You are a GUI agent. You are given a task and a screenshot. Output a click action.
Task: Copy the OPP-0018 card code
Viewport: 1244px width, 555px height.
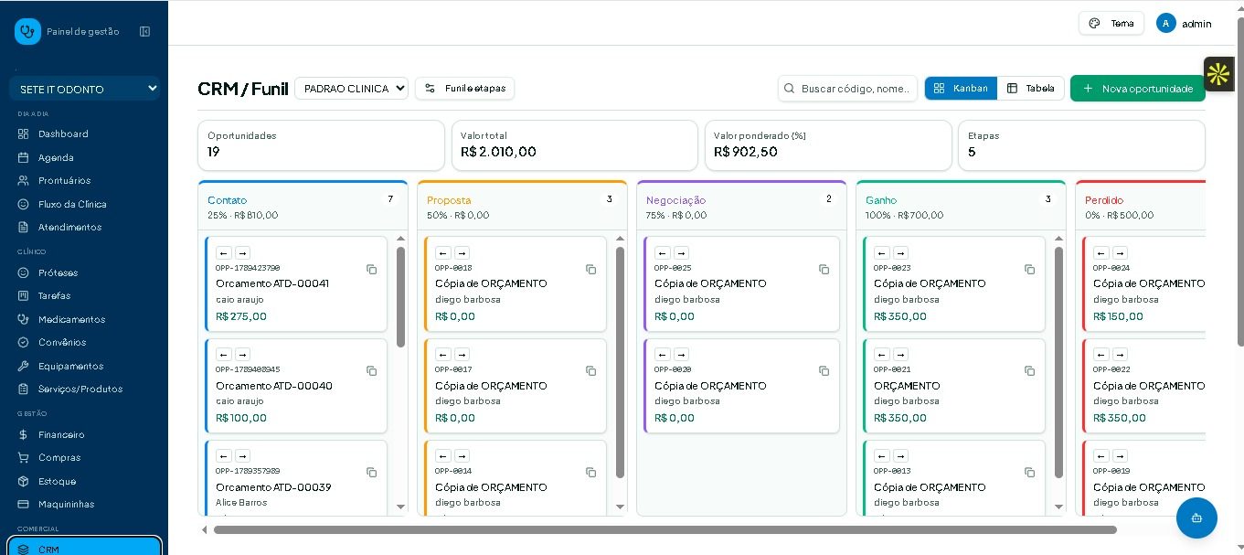pos(591,269)
